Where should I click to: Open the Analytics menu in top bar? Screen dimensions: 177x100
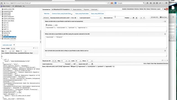124,9
